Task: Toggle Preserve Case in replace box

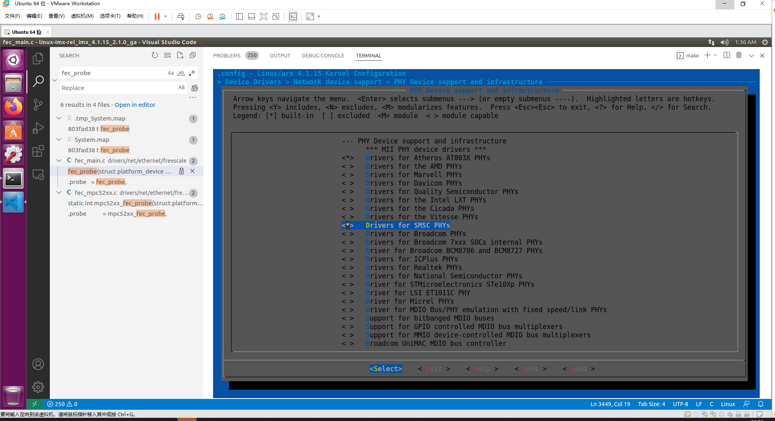Action: (182, 88)
